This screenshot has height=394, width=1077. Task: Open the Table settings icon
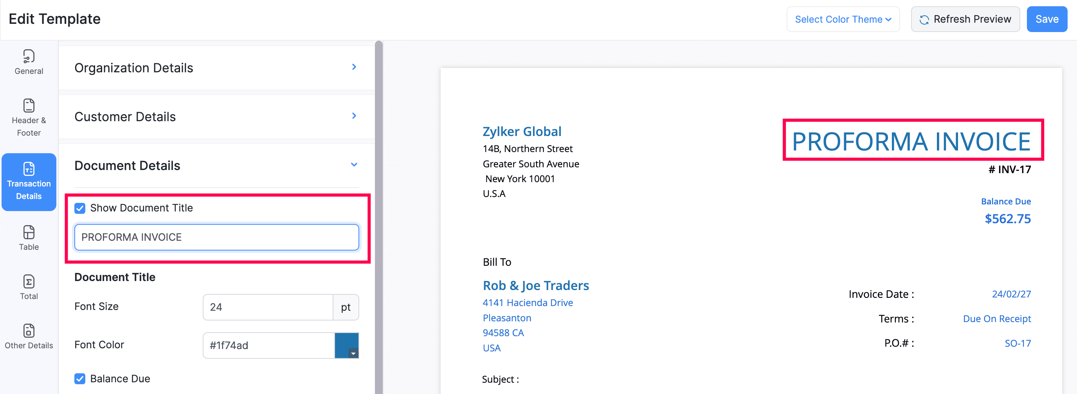pyautogui.click(x=29, y=233)
